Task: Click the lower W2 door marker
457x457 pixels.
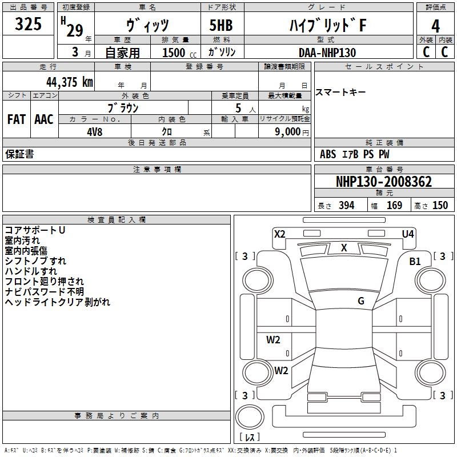Action: pyautogui.click(x=280, y=370)
